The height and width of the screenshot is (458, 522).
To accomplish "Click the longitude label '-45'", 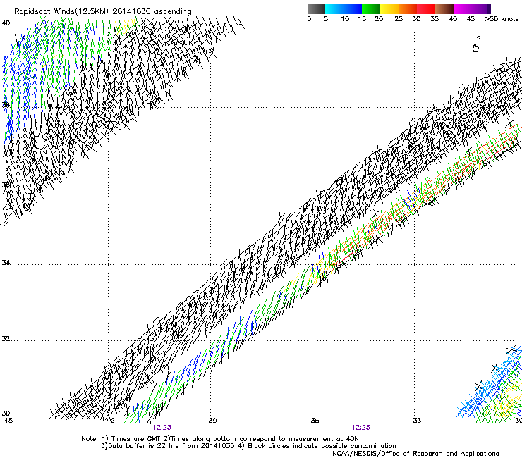I will pos(6,421).
